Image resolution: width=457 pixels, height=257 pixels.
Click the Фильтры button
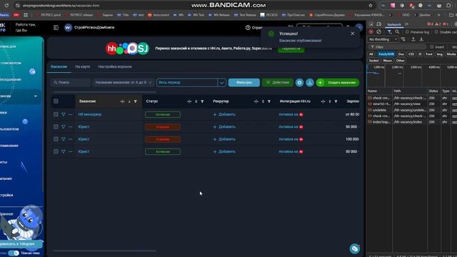point(244,83)
